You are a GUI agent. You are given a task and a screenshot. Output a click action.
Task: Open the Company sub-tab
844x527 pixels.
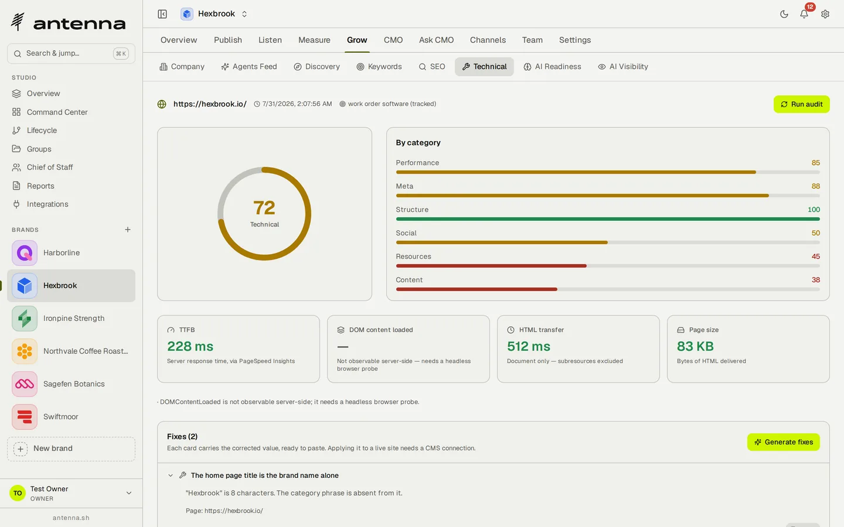[182, 67]
